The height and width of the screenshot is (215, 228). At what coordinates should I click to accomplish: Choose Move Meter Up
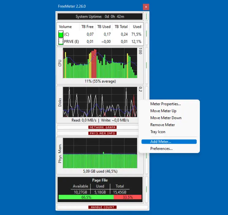click(x=163, y=111)
